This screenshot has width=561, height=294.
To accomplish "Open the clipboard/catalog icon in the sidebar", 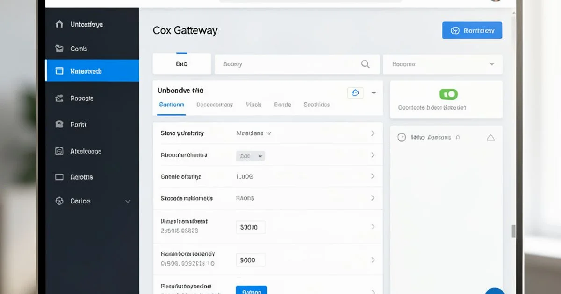I will [x=59, y=151].
